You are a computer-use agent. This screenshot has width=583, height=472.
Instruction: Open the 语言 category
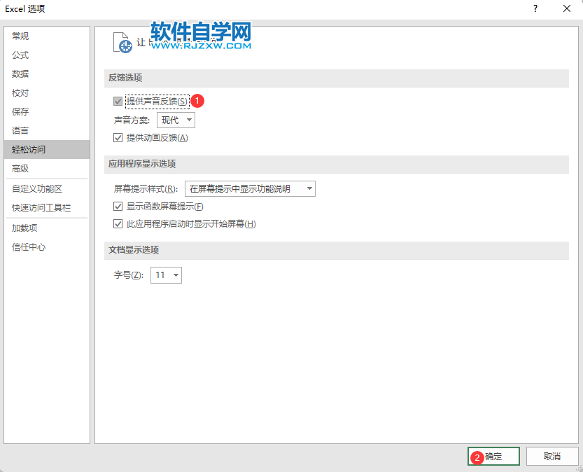point(47,130)
